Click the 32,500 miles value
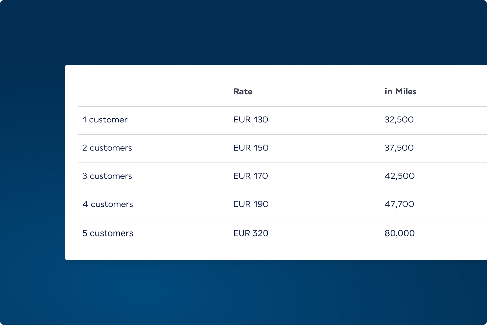 point(399,120)
